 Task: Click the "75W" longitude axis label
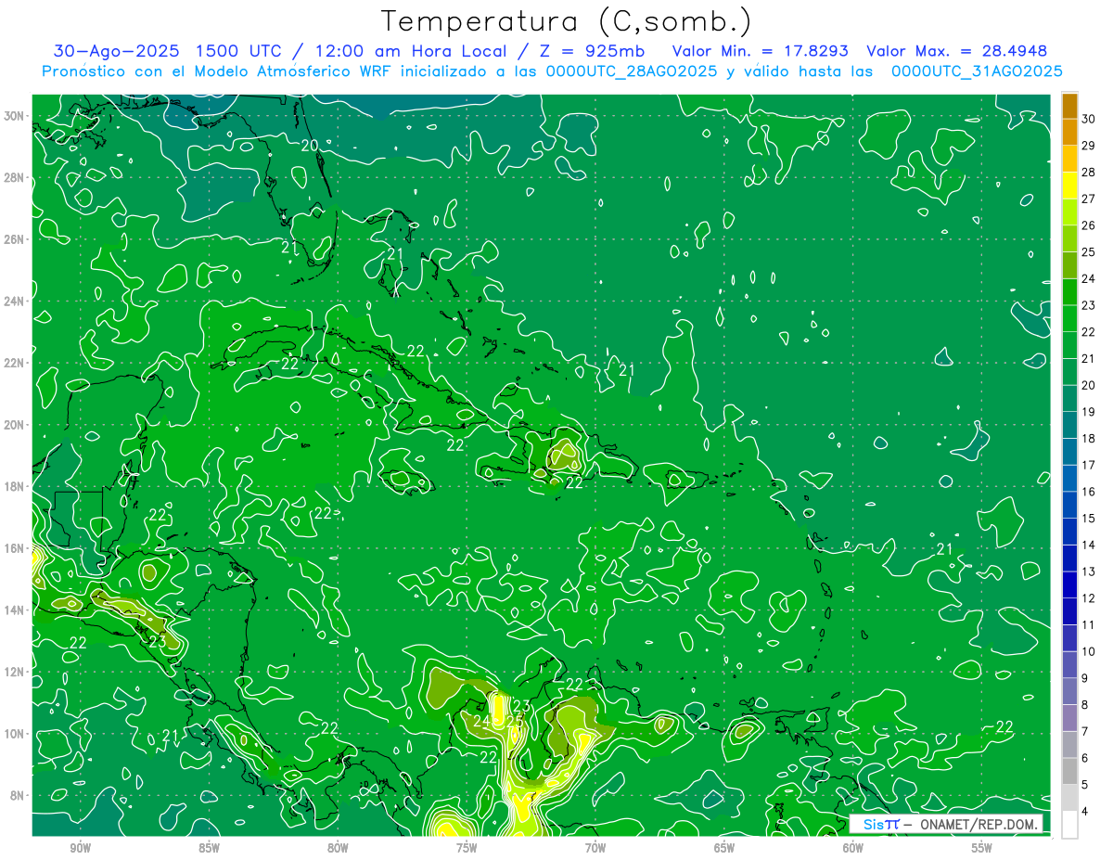click(467, 849)
